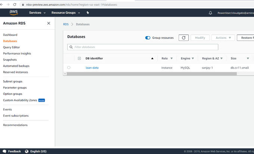Close the Amazon RDS sidebar
Viewport: 254px width, 154px height.
(49, 23)
